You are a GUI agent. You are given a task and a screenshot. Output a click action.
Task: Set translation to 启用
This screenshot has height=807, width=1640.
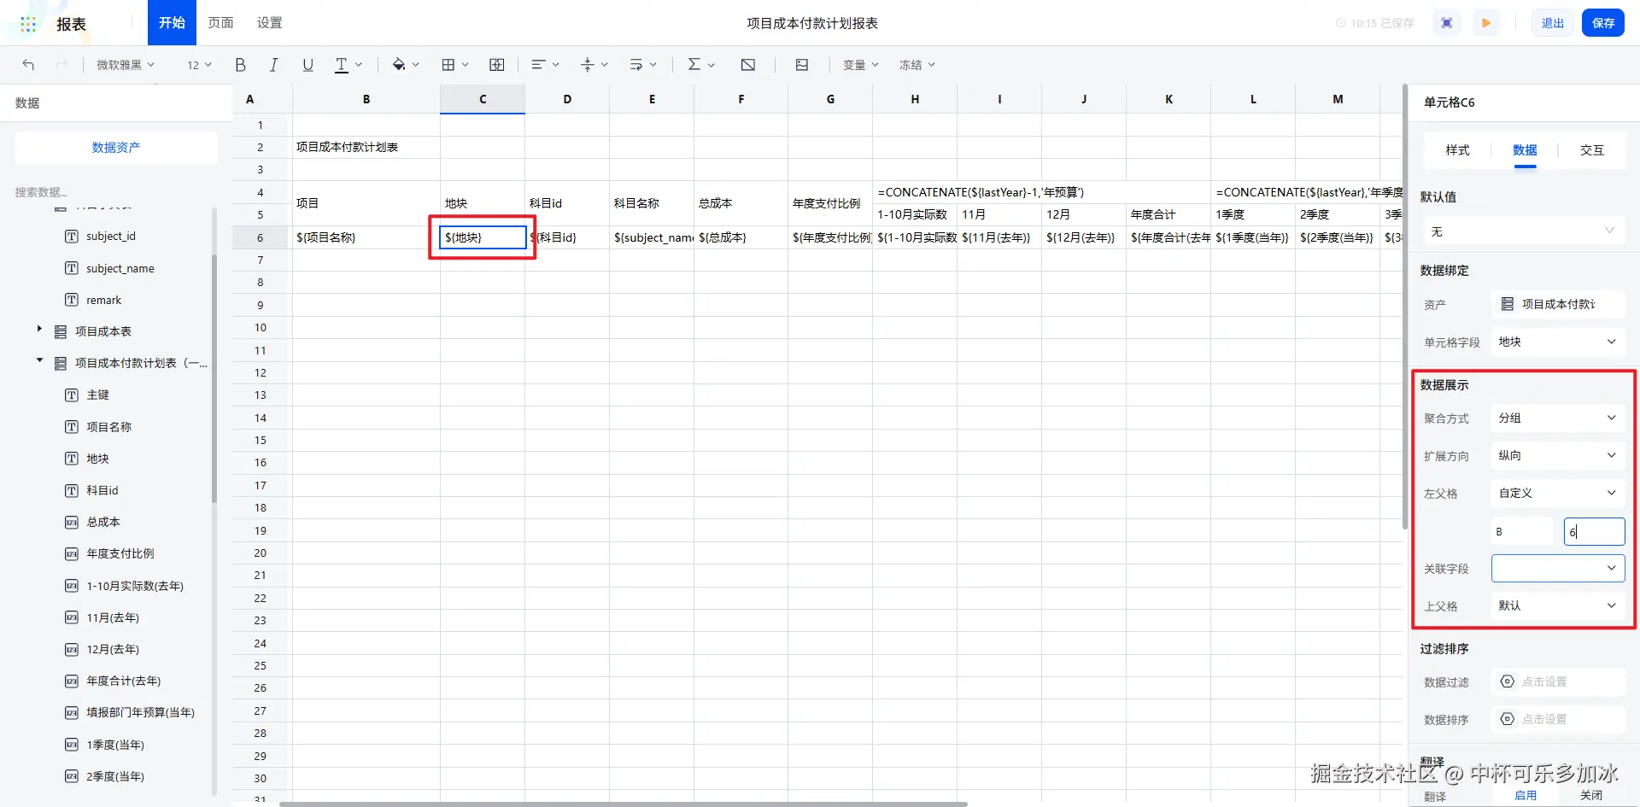(x=1526, y=795)
